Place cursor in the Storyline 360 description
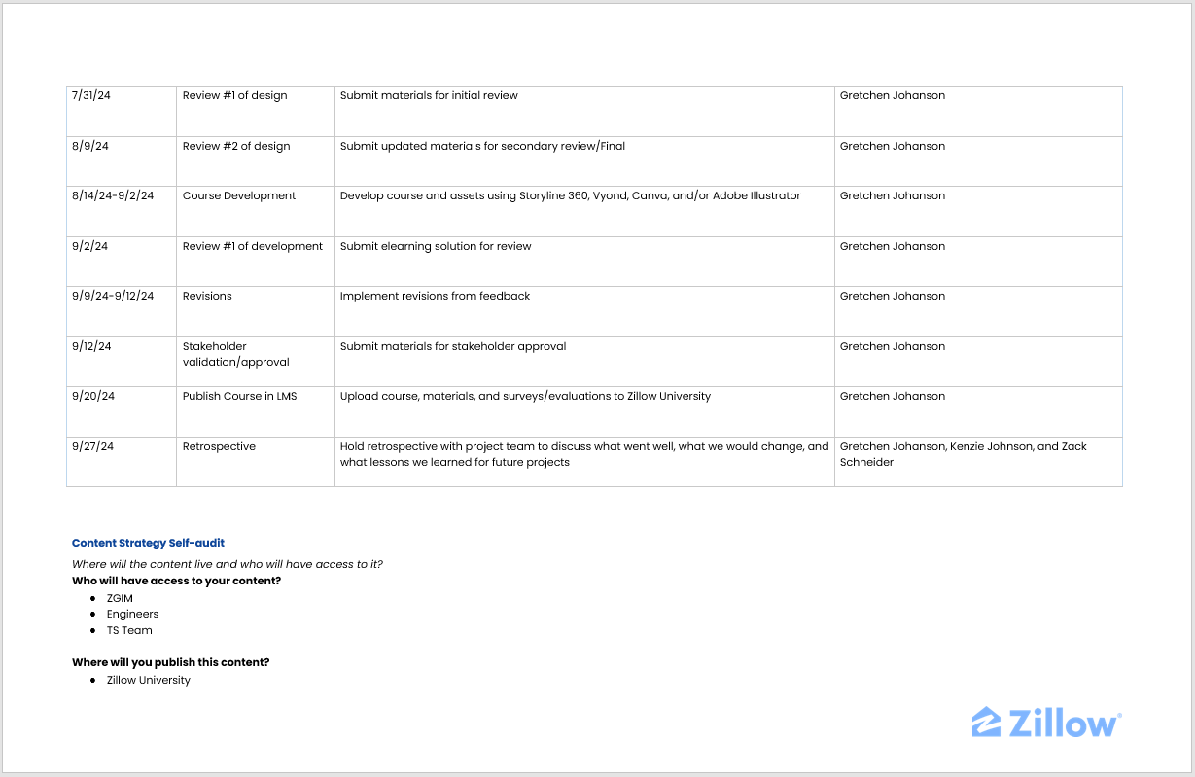This screenshot has height=777, width=1195. coord(570,196)
